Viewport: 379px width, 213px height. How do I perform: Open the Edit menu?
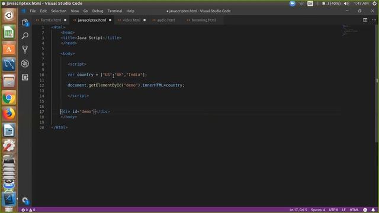[x=43, y=11]
